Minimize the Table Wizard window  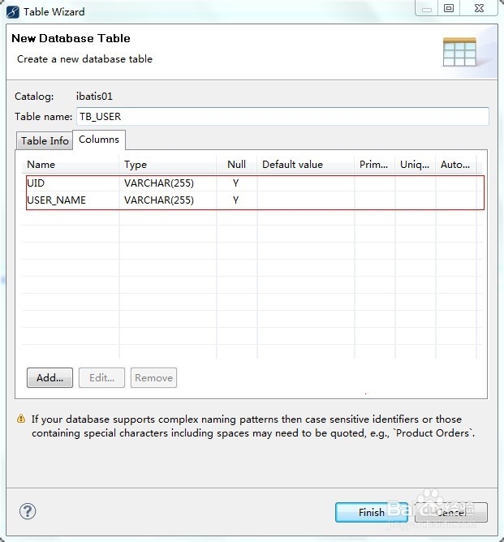tap(427, 8)
